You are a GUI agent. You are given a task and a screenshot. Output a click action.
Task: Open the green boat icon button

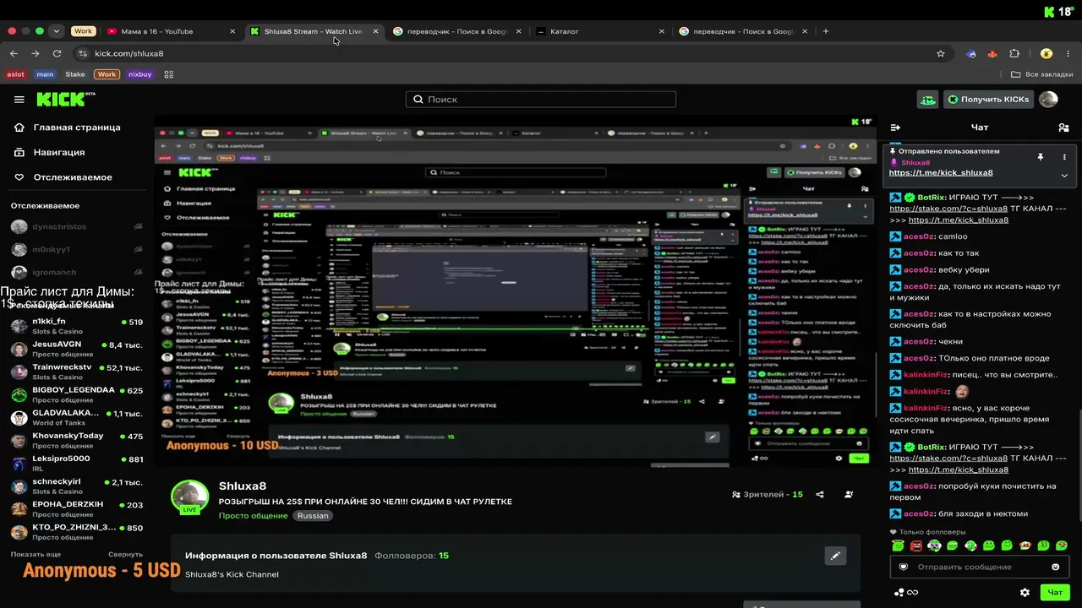928,100
